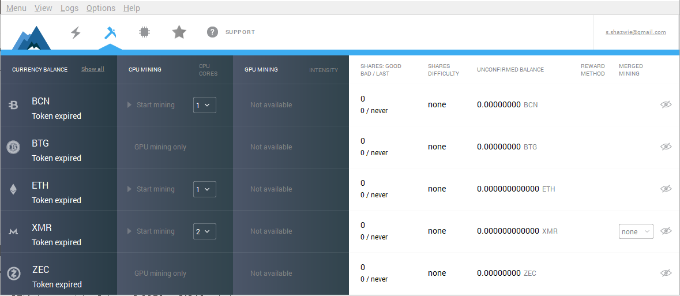
Task: Click the BCN Bytecoin coin icon
Action: tap(13, 104)
